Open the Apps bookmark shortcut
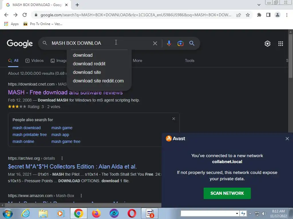This screenshot has width=293, height=219. [11, 24]
